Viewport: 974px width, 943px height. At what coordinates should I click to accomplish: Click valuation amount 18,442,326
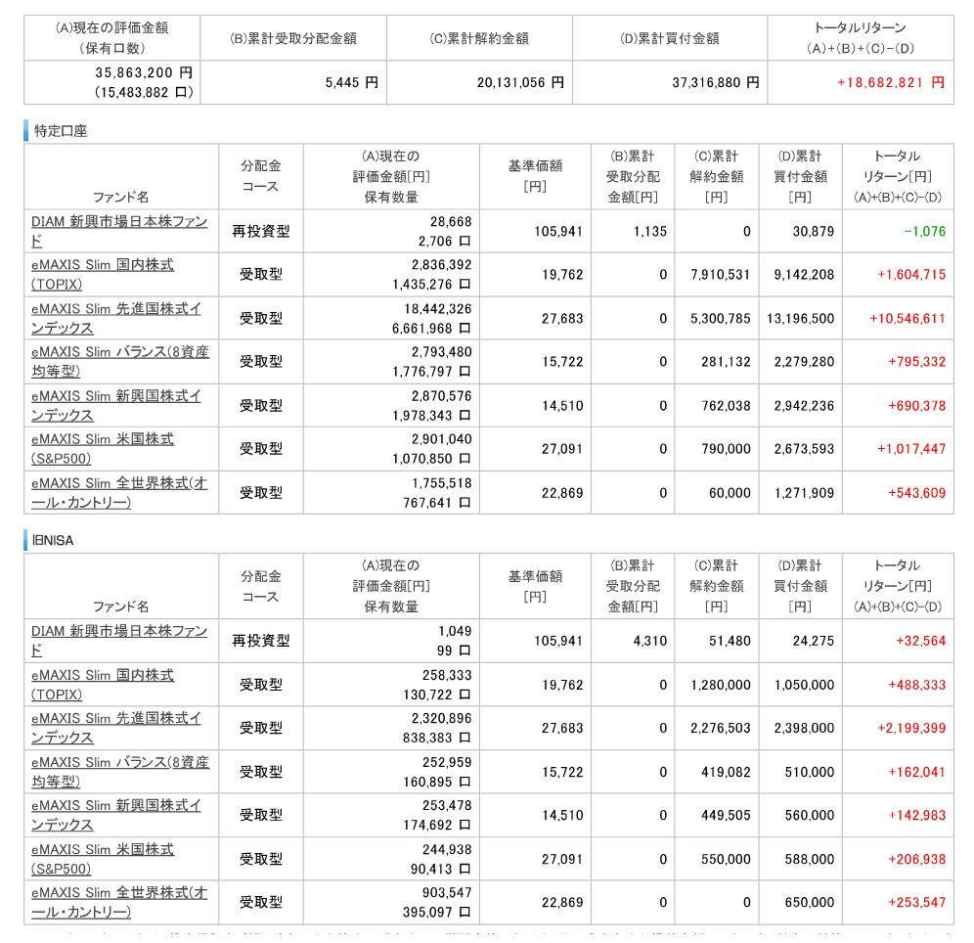[x=438, y=309]
